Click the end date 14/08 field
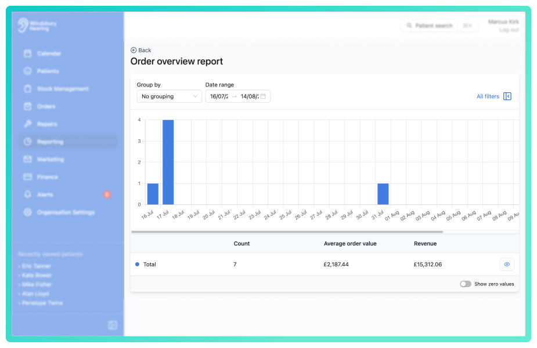This screenshot has width=537, height=348. click(249, 96)
